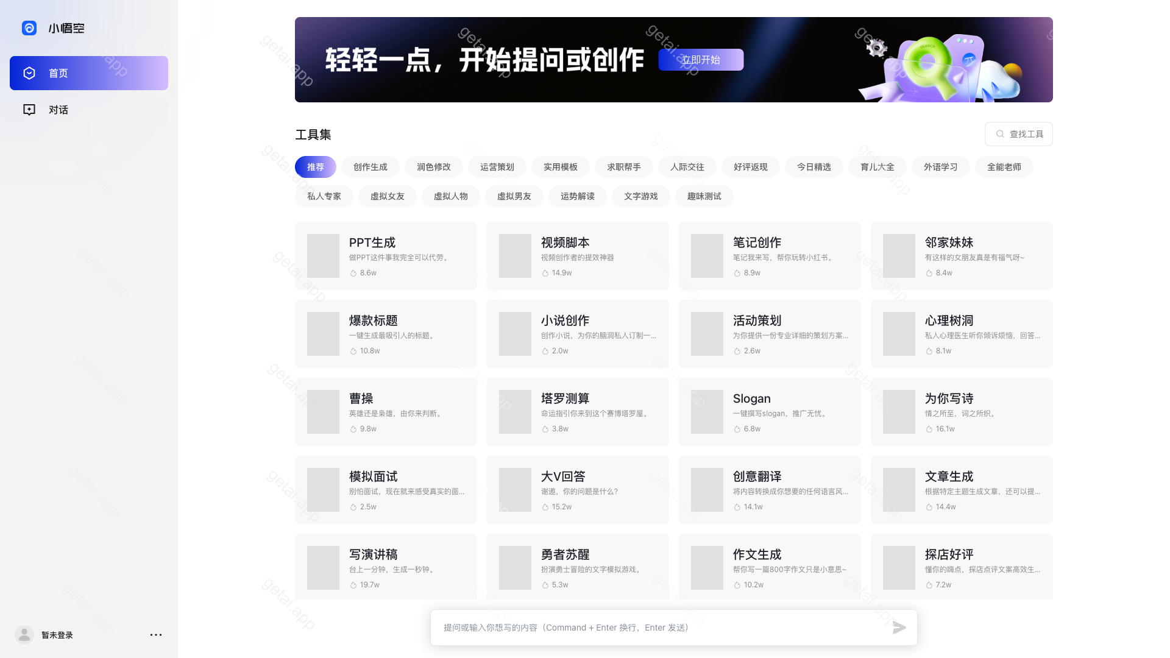Click the flame icon next to 14.9w
The image size is (1170, 658).
[545, 273]
